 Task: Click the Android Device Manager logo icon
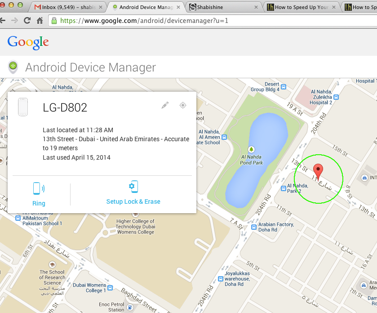coord(13,67)
